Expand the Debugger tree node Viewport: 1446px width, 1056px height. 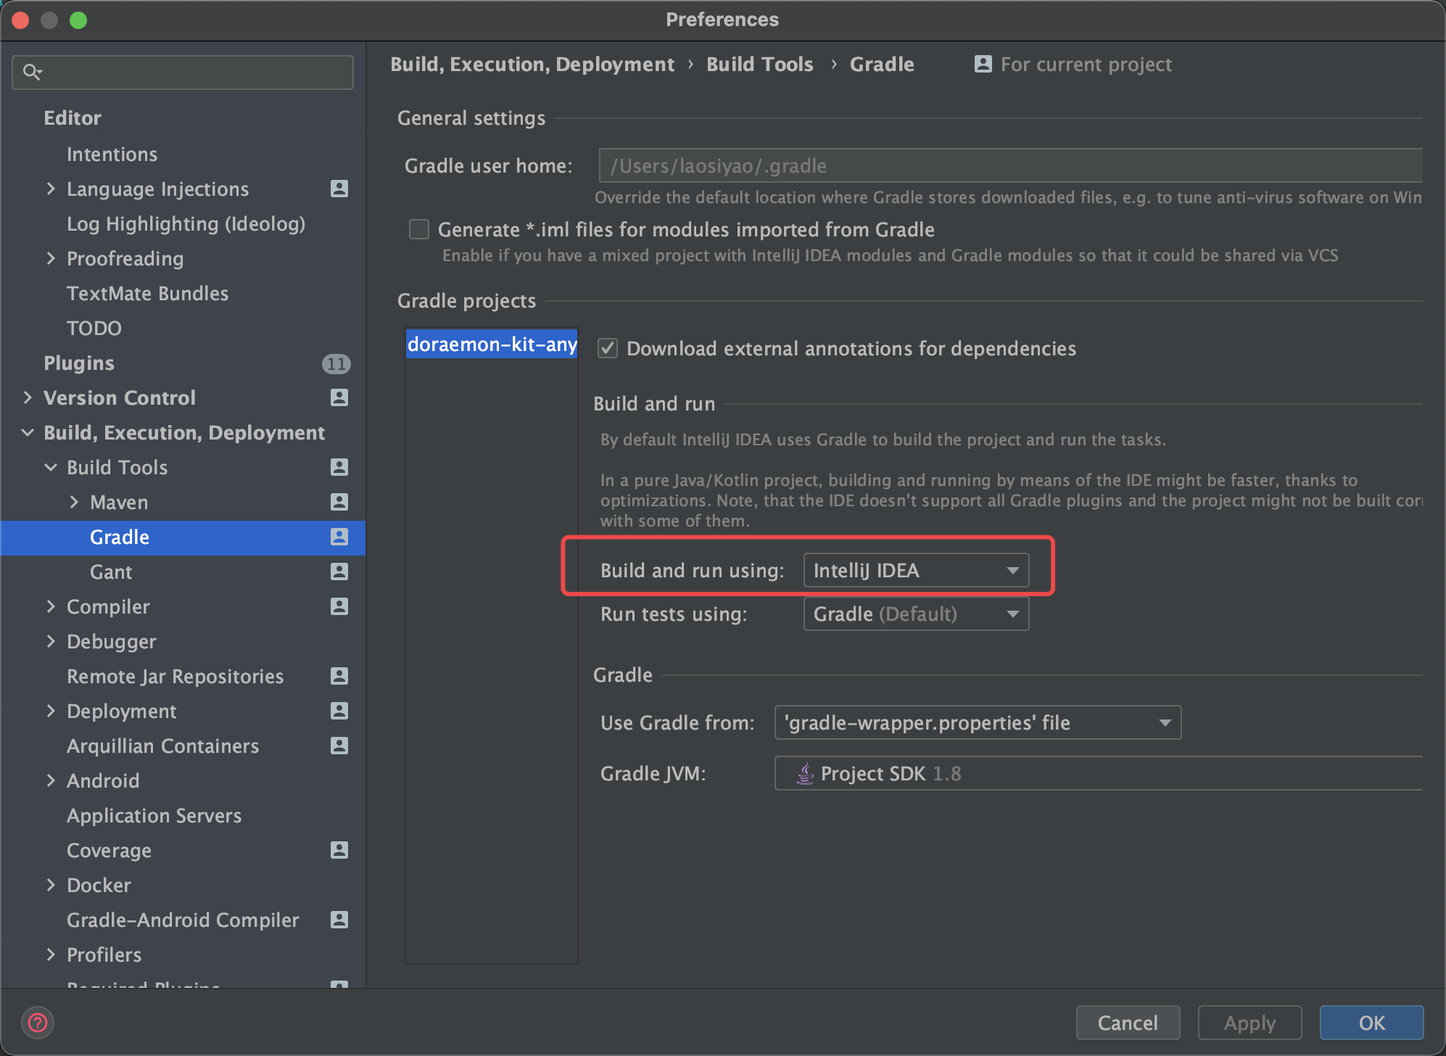click(51, 641)
